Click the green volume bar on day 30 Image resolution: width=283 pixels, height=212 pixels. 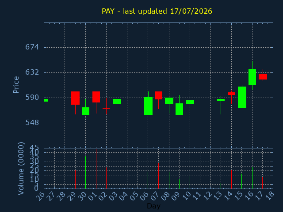coord(85,173)
